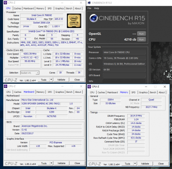Open Tools dropdown arrow in CPU window
The image size is (172, 169).
(51, 80)
